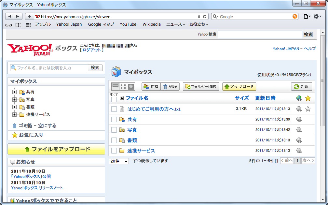Star the はじめてご利用の方へ.txt file
The height and width of the screenshot is (205, 328).
(x=308, y=109)
